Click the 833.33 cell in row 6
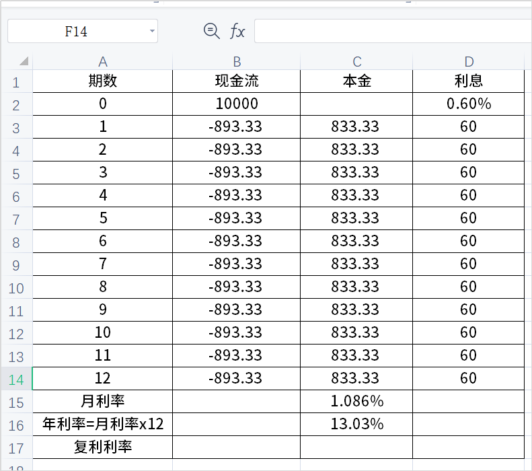The width and height of the screenshot is (532, 471). [356, 195]
